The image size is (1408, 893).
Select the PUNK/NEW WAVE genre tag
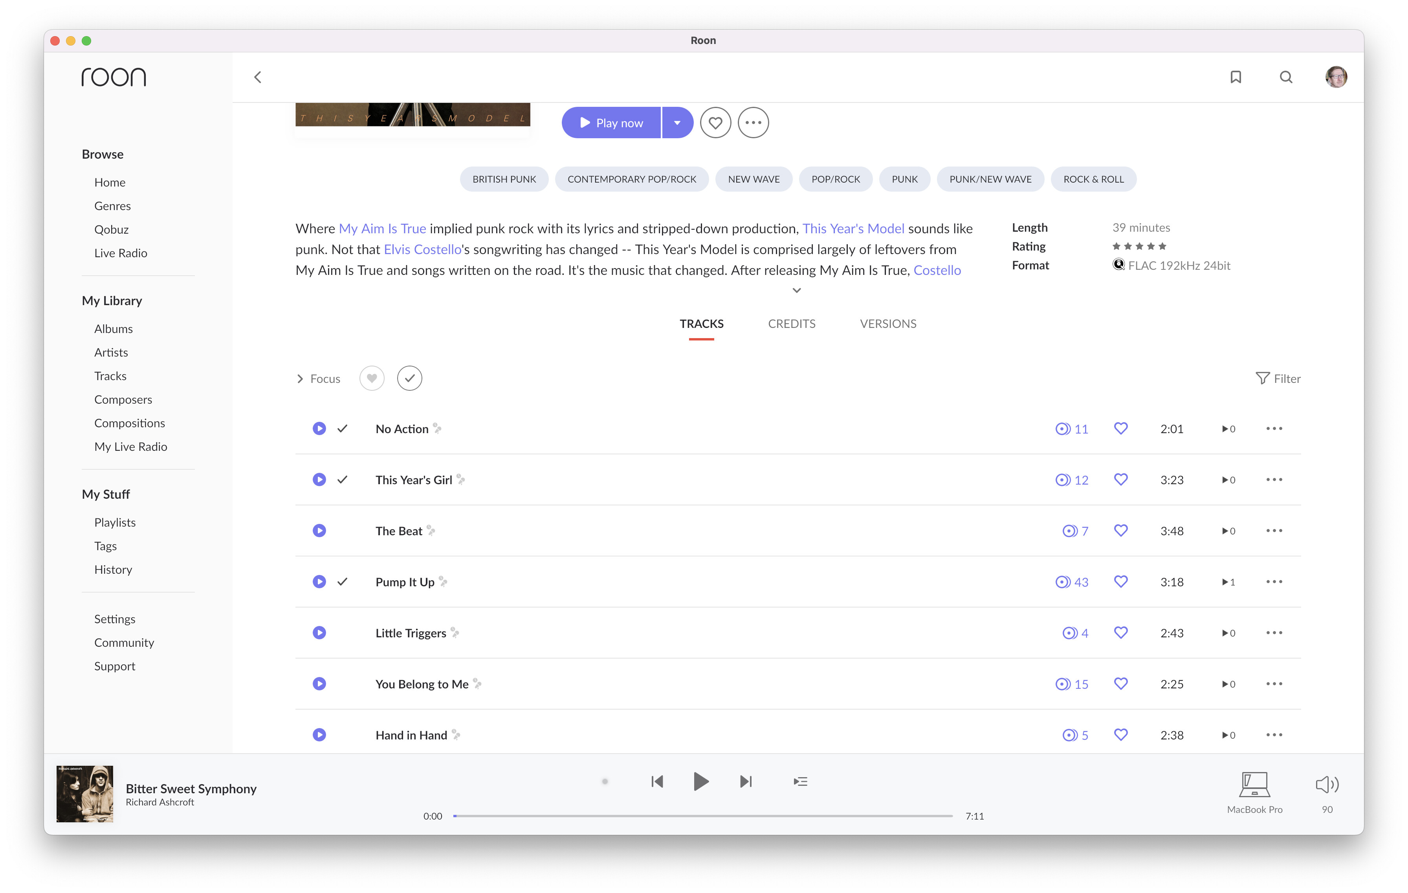[990, 179]
